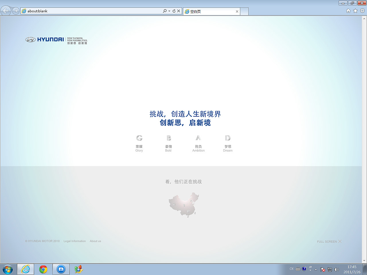Click the Action Center flag tray icon
Image resolution: width=367 pixels, height=275 pixels.
(323, 269)
